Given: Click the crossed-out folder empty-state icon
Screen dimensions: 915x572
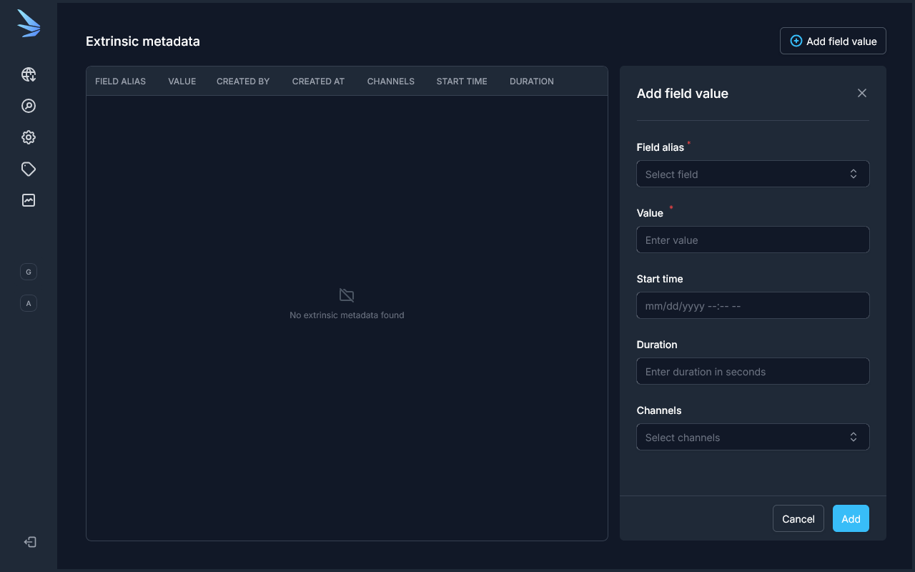Looking at the screenshot, I should (x=347, y=295).
